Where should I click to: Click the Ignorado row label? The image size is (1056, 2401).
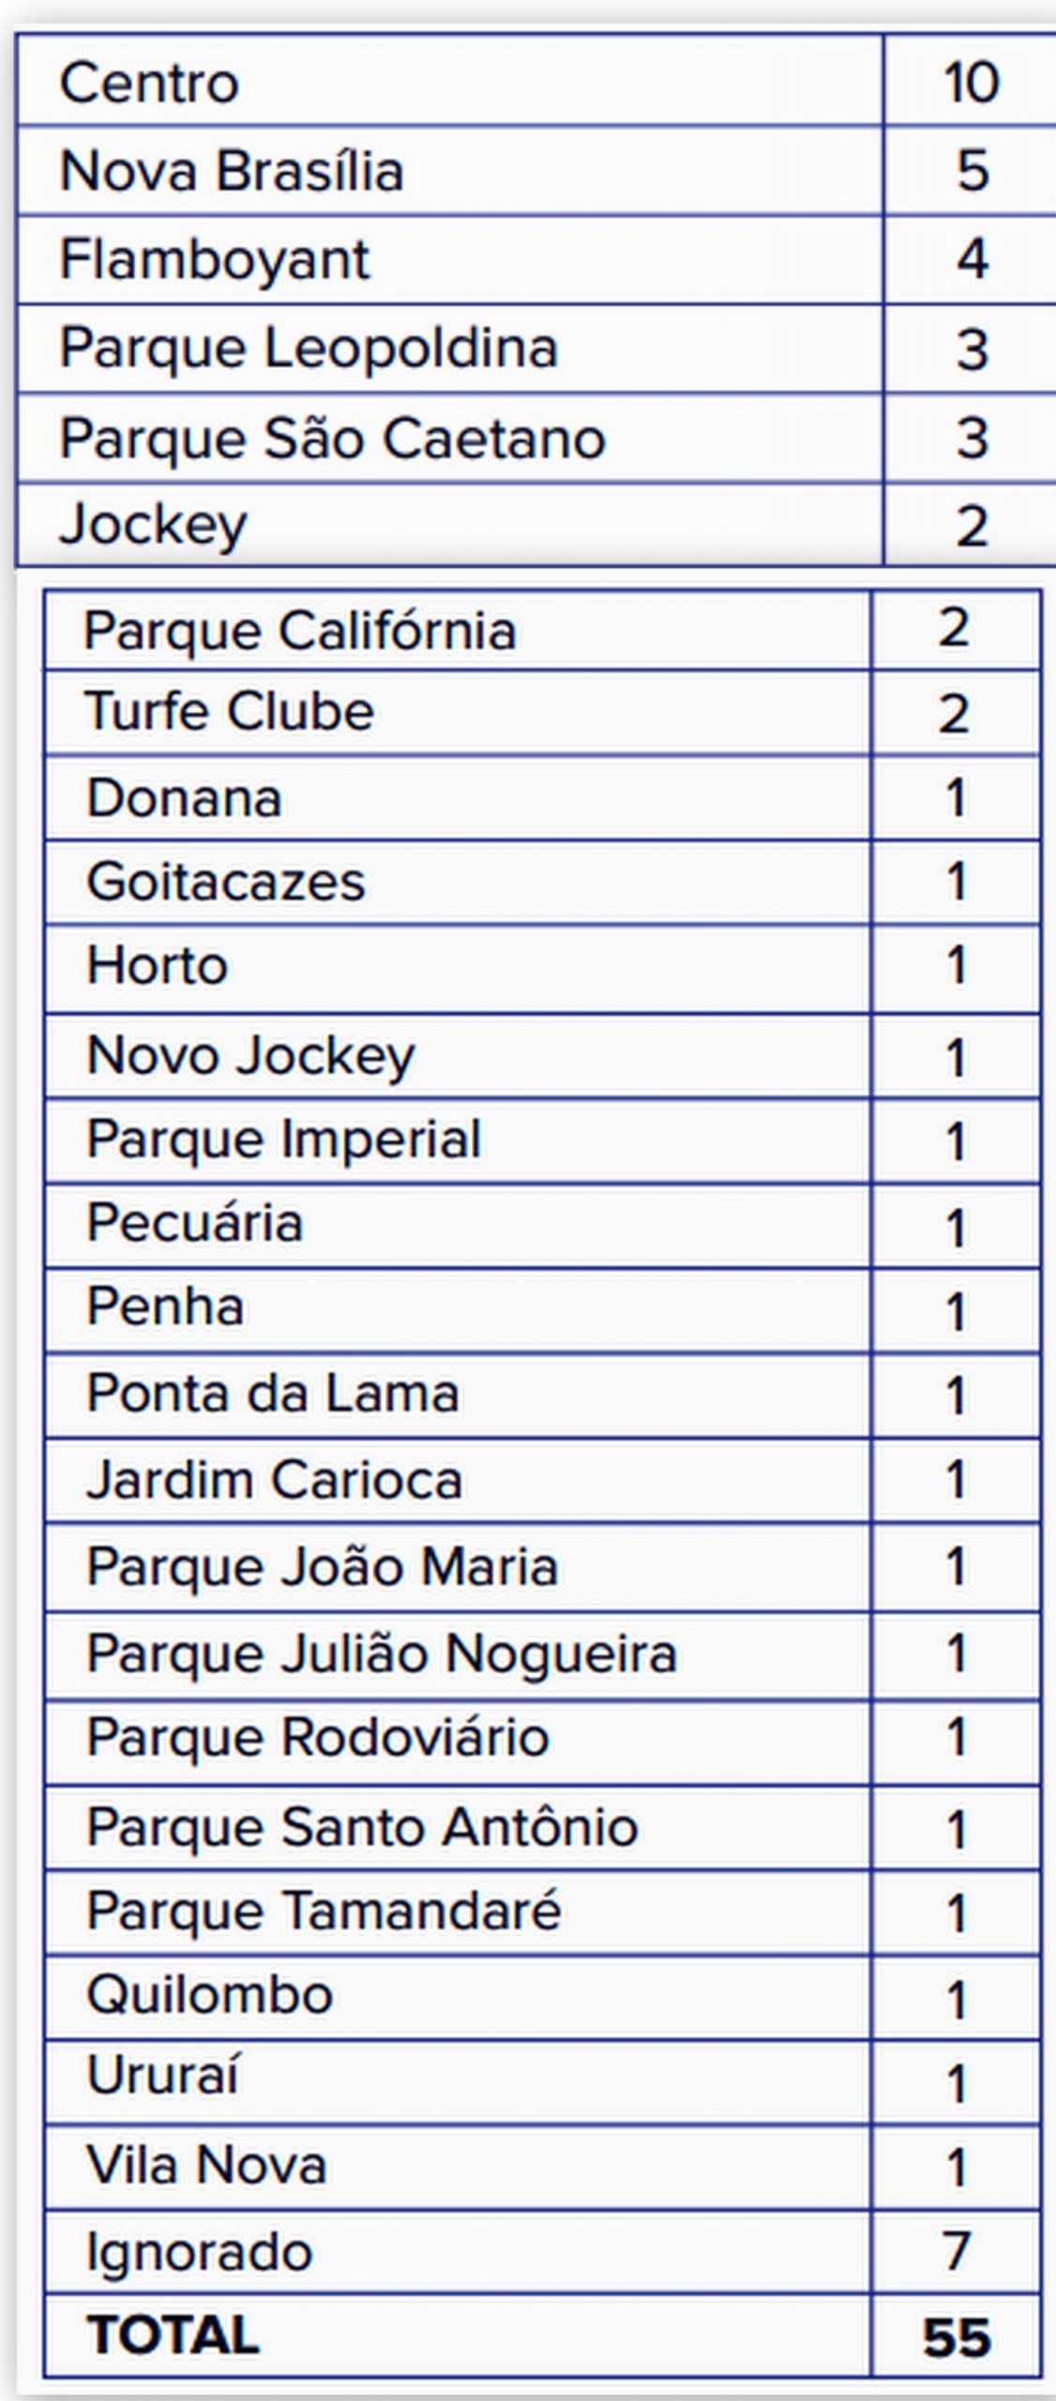click(199, 2253)
